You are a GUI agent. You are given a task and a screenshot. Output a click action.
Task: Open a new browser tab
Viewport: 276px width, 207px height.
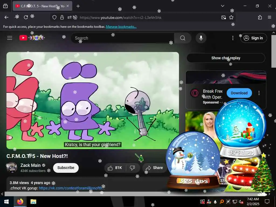point(78,6)
